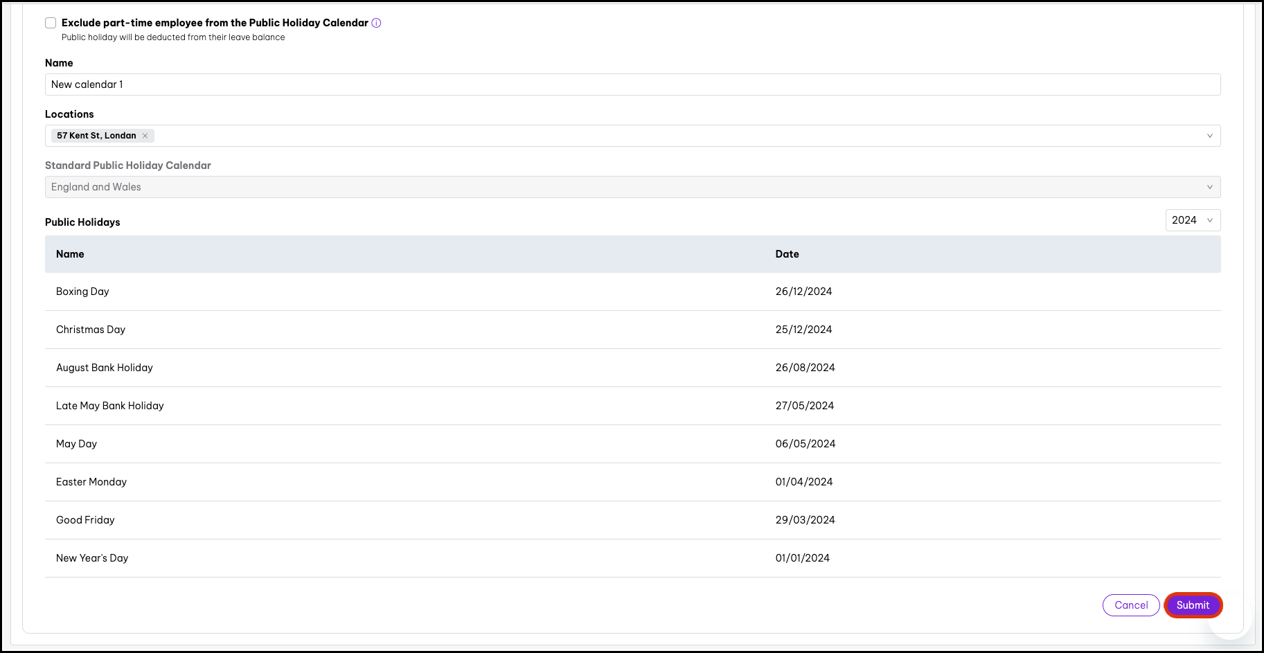Click the date 27/05/2024

(x=804, y=406)
